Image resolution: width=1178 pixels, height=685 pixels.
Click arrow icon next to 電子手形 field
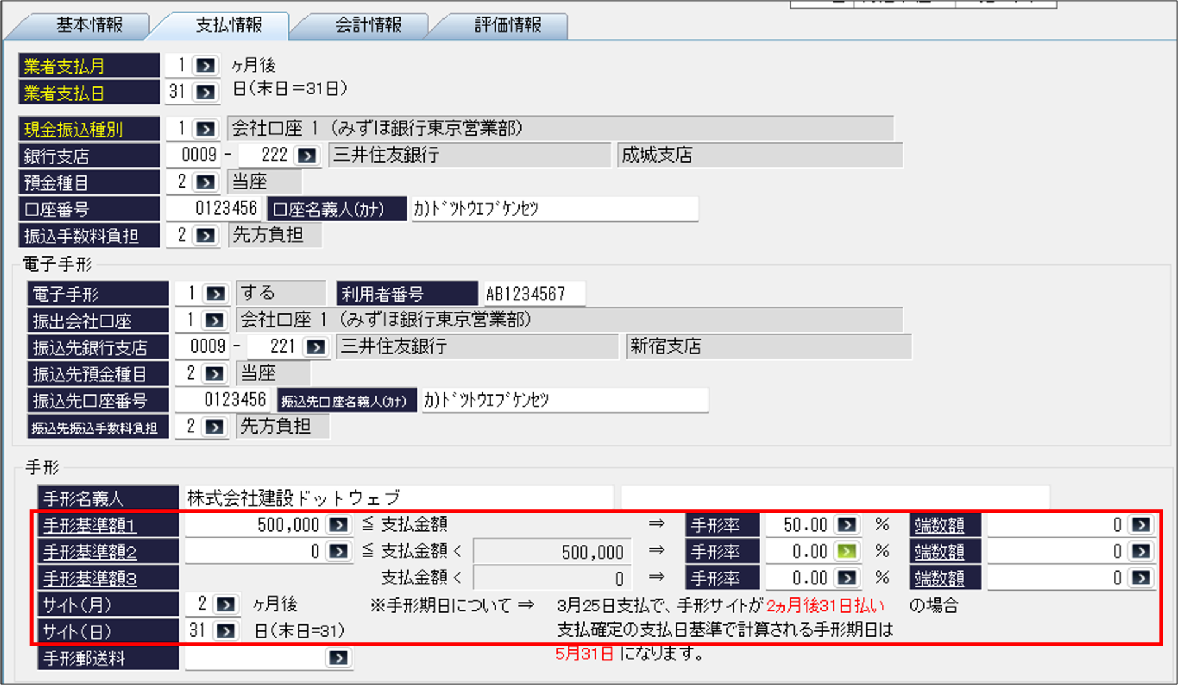click(x=215, y=294)
